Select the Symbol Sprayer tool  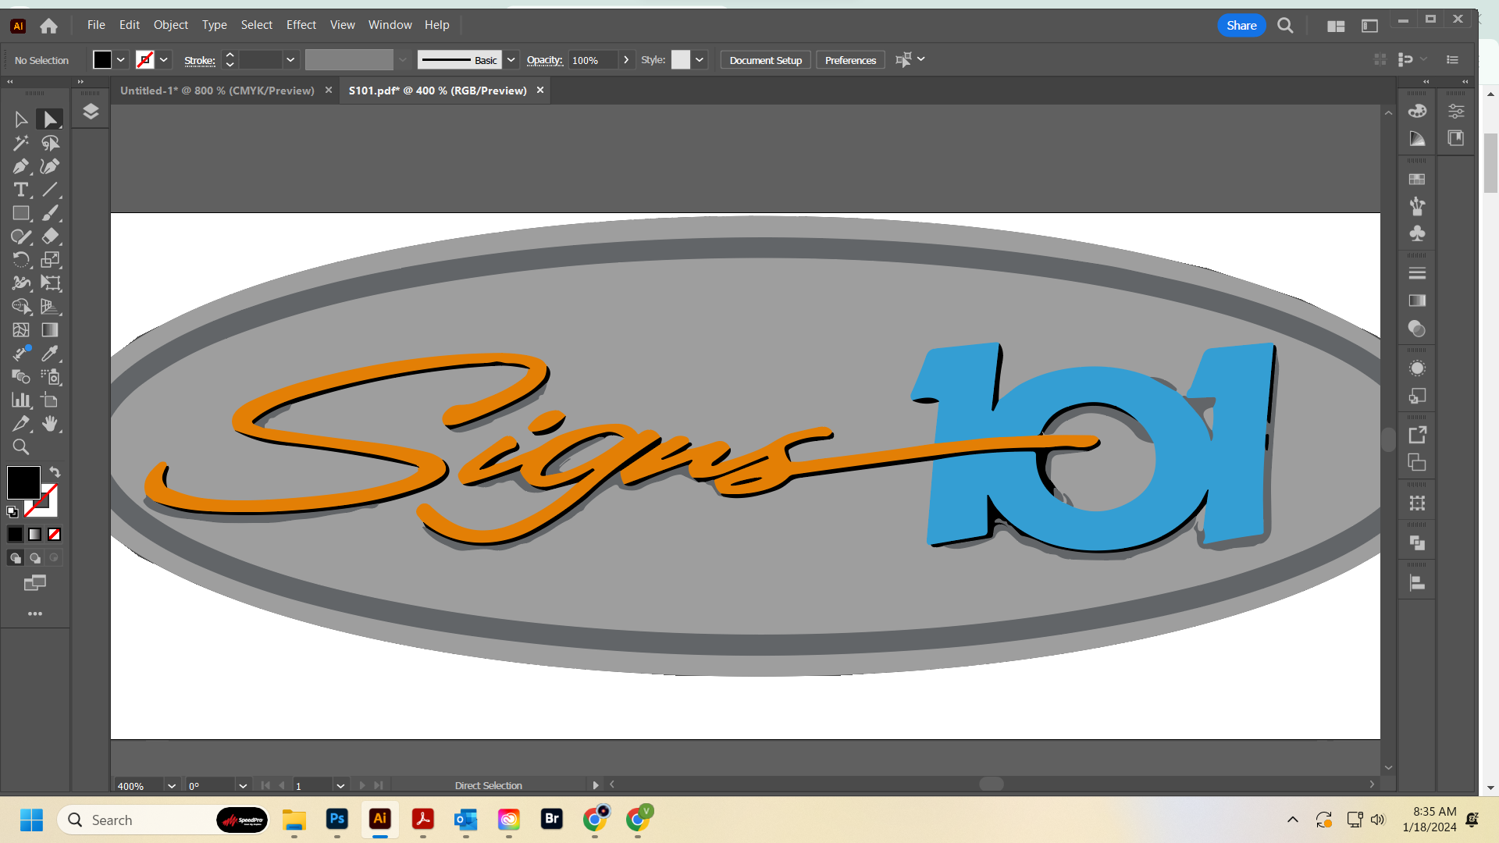coord(50,377)
